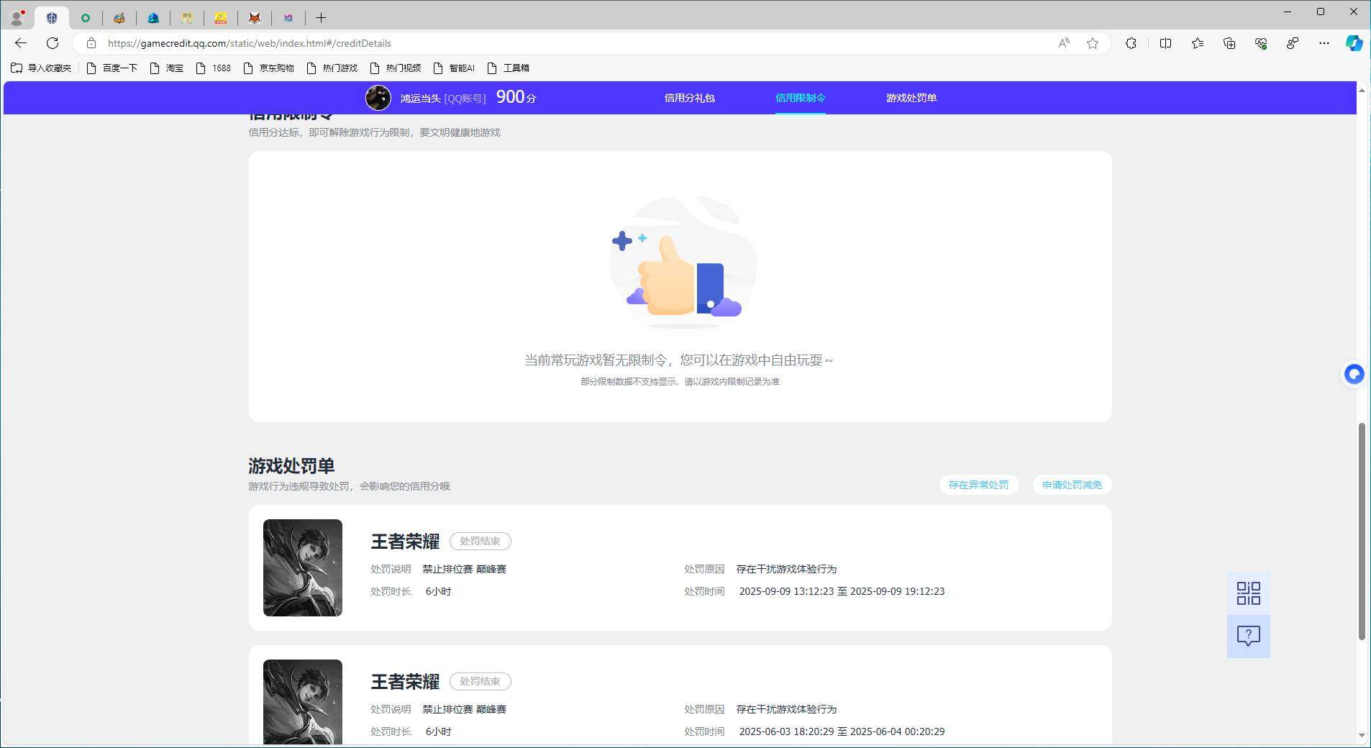Screen dimensions: 1371x748
Task: Open the 热门游戏 bookmark
Action: (332, 68)
